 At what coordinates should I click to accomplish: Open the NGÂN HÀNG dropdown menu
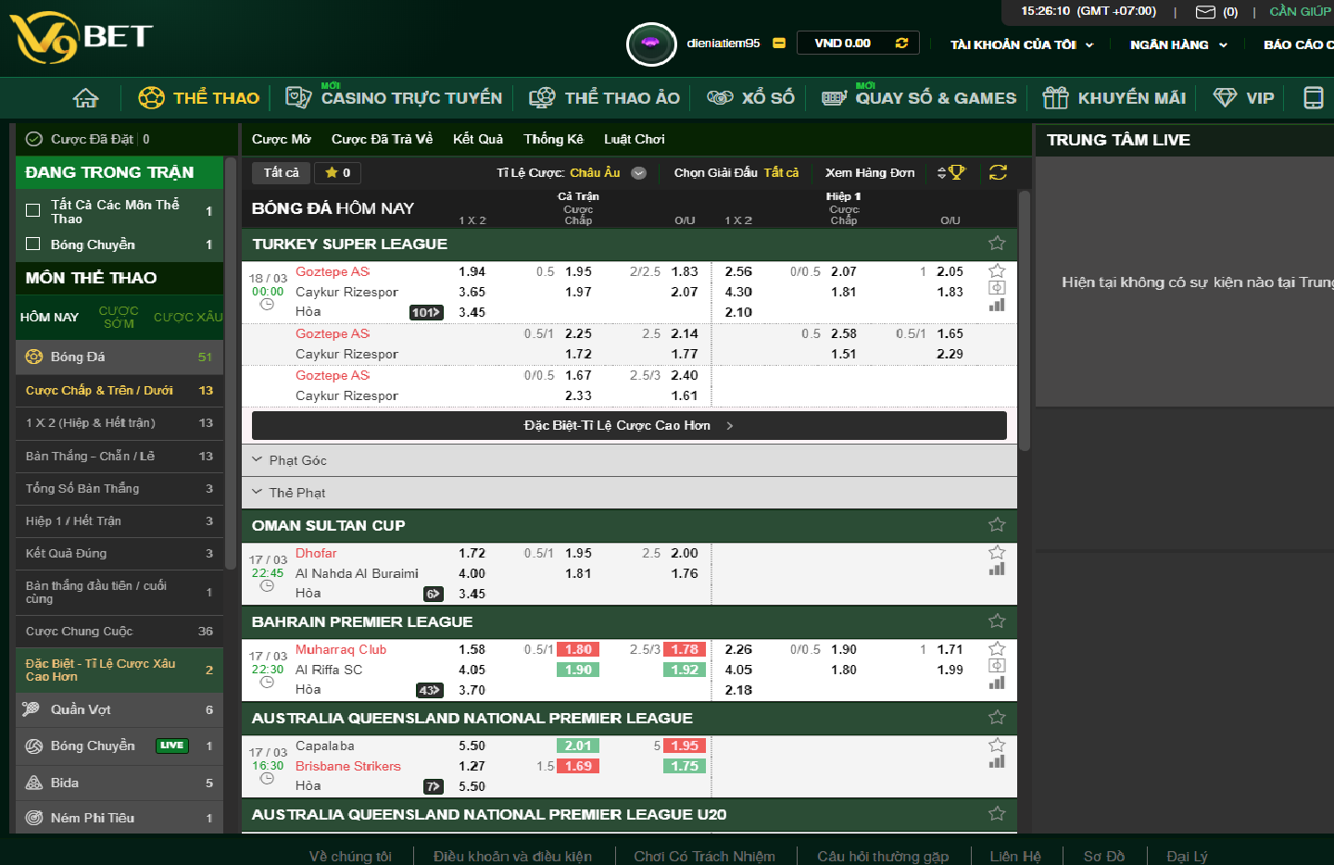[1178, 44]
